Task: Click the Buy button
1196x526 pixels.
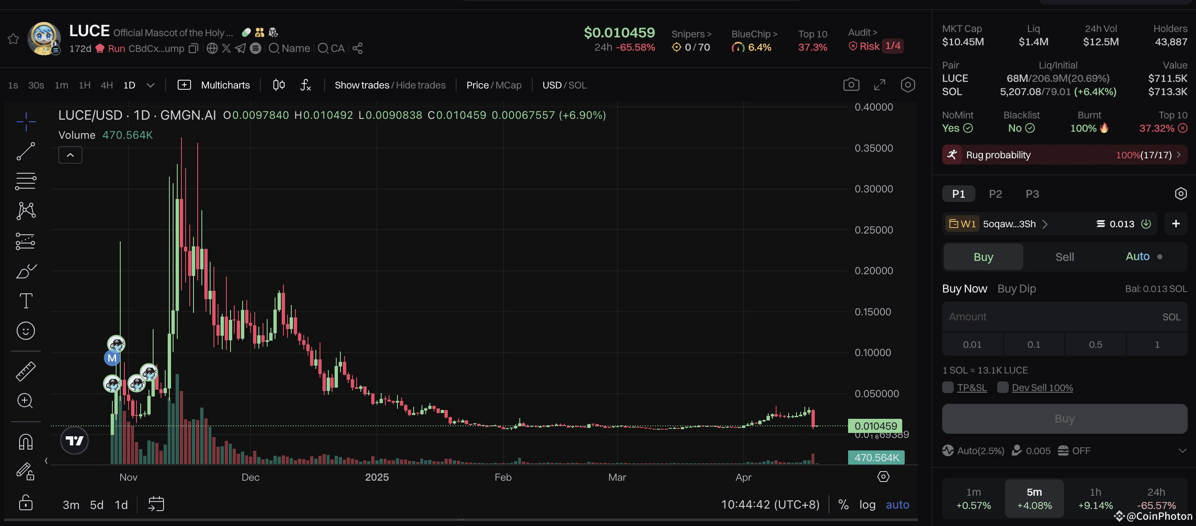Action: coord(1064,418)
